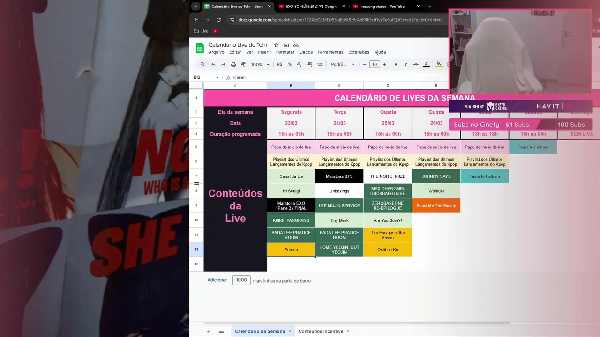Open the Extensões menu
This screenshot has width=600, height=337.
coord(359,52)
